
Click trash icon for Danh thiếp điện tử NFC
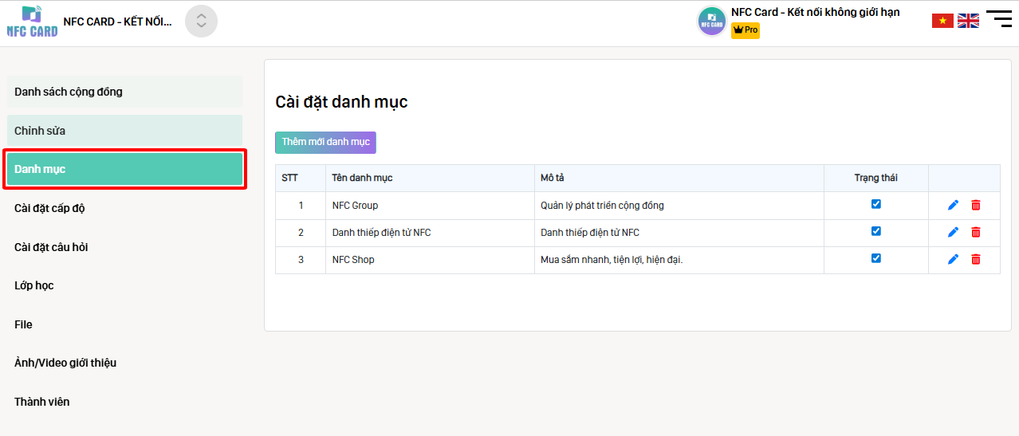tap(976, 233)
